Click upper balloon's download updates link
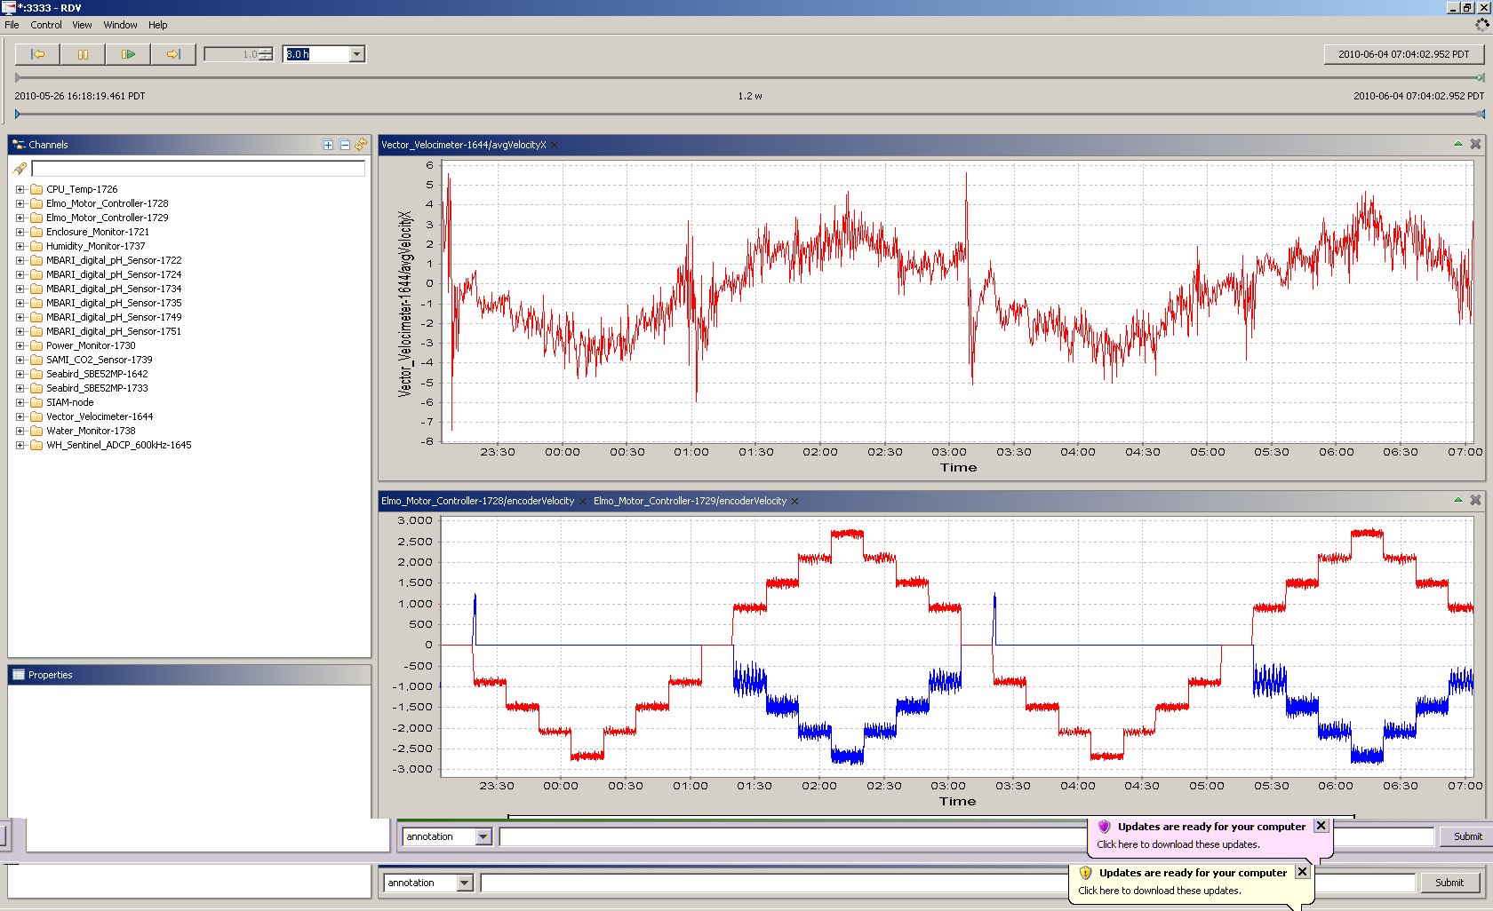Viewport: 1493px width, 911px height. click(x=1178, y=844)
